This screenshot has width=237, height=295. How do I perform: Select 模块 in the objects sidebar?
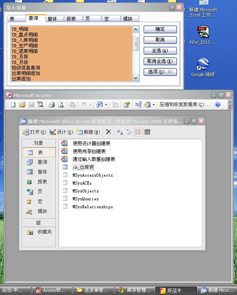pos(39,211)
